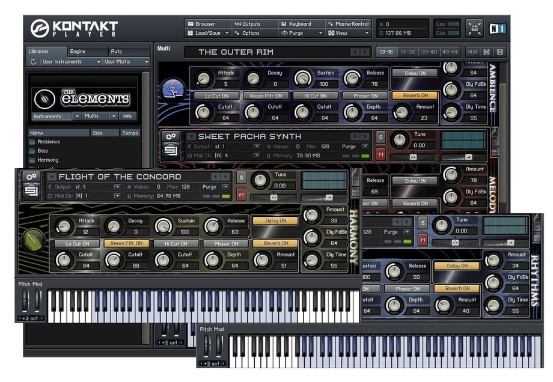The height and width of the screenshot is (382, 553).
Task: Disable Reson Fltr ON in Harmony panel
Action: click(126, 243)
